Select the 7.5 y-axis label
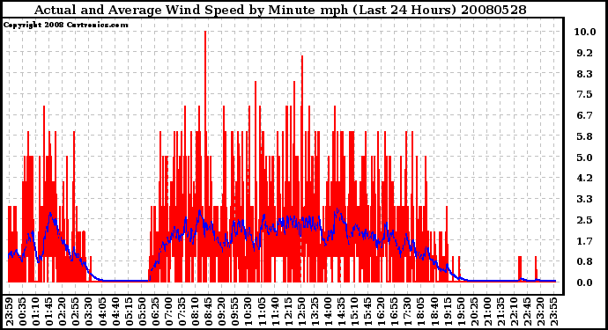 click(x=585, y=94)
